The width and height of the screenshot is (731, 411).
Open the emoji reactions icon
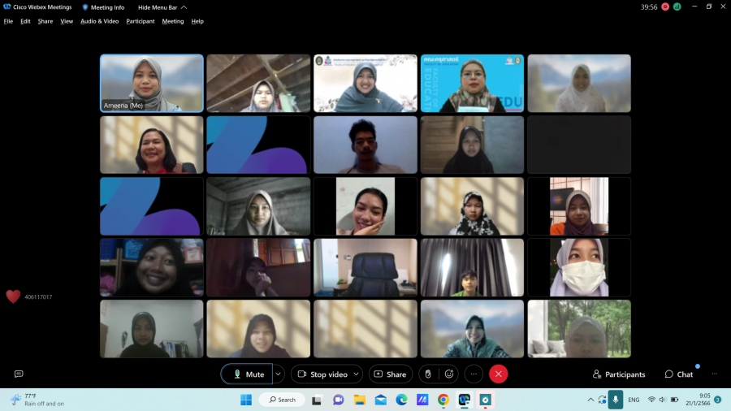coord(448,374)
